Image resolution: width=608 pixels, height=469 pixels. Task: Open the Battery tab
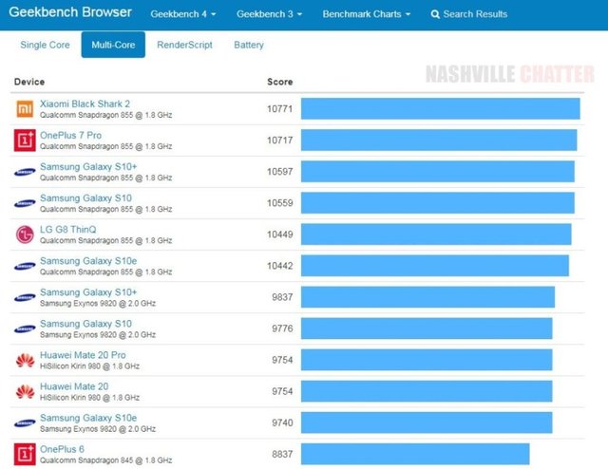pyautogui.click(x=249, y=46)
